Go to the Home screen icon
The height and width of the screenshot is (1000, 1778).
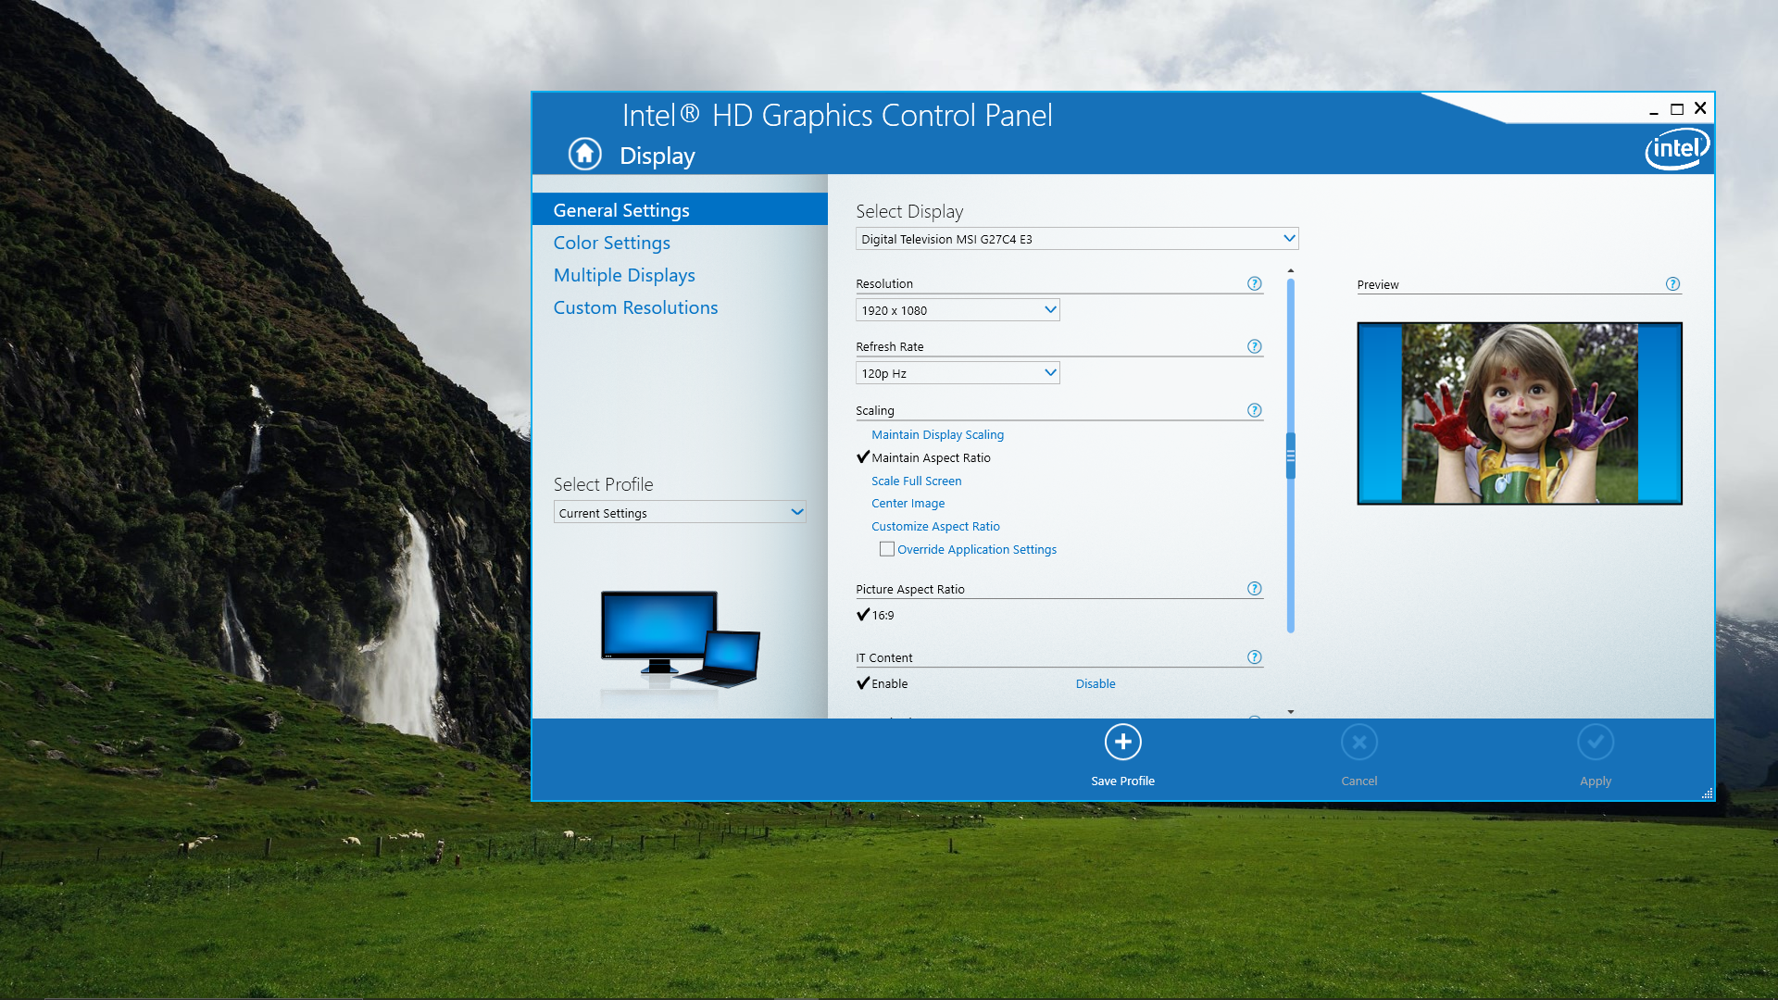[584, 154]
